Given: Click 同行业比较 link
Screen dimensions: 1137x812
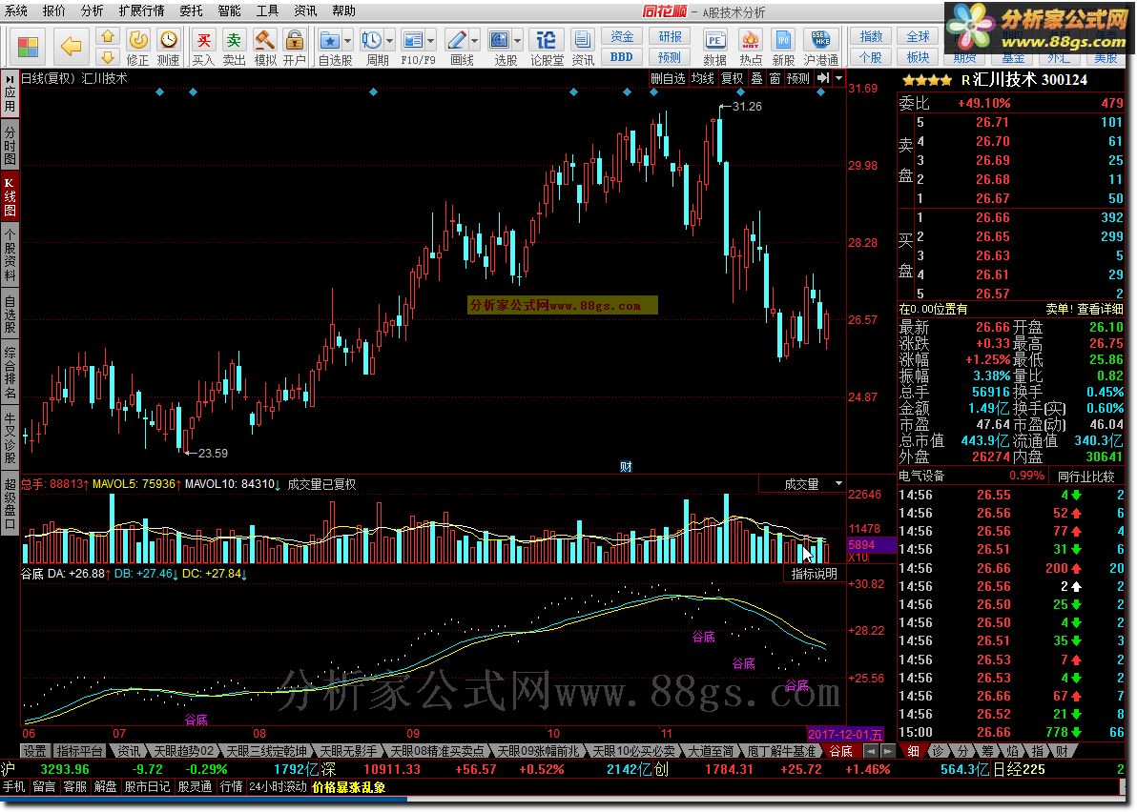Looking at the screenshot, I should [x=1085, y=476].
